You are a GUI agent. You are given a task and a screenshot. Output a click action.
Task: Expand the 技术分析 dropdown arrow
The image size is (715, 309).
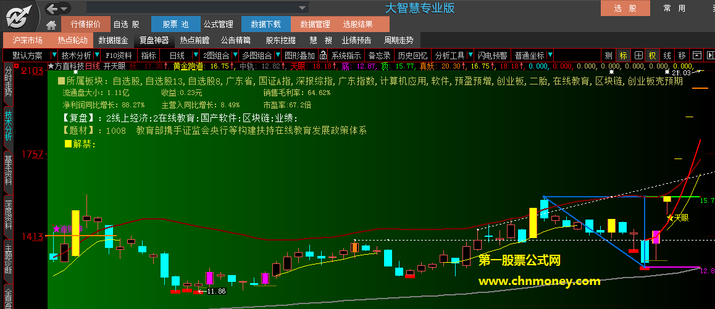tap(96, 56)
